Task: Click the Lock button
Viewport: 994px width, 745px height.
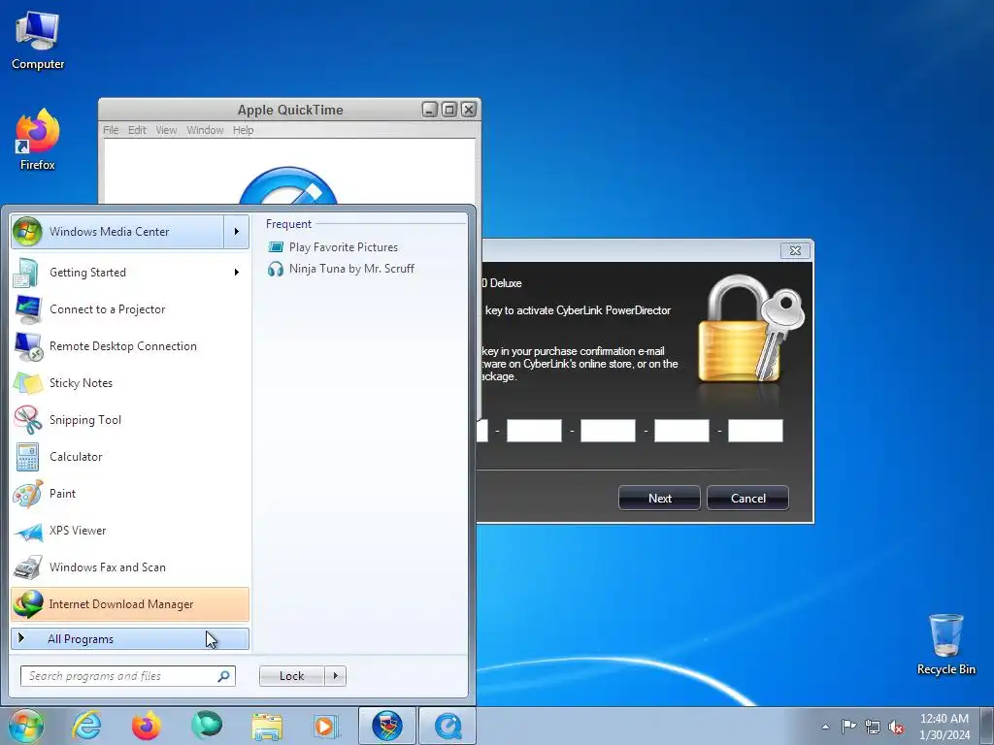Action: (x=291, y=676)
